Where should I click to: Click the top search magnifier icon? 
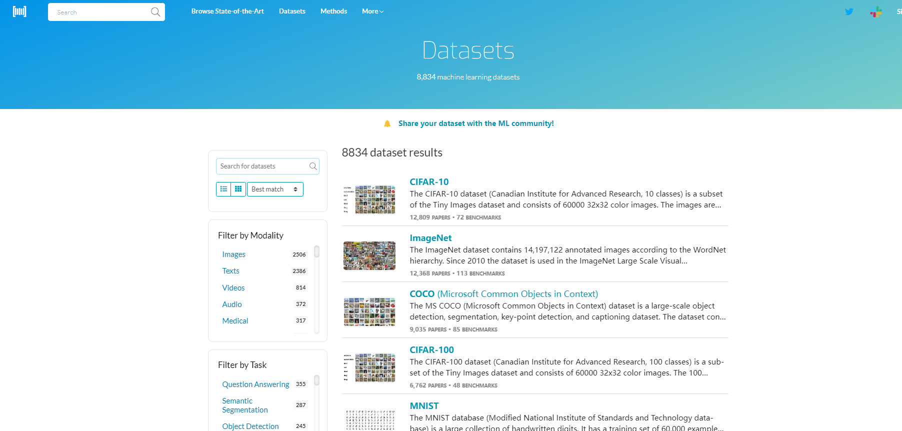coord(155,12)
